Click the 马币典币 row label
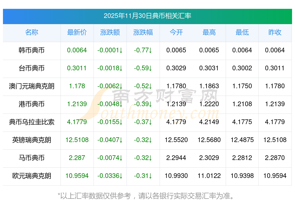 [32, 158]
